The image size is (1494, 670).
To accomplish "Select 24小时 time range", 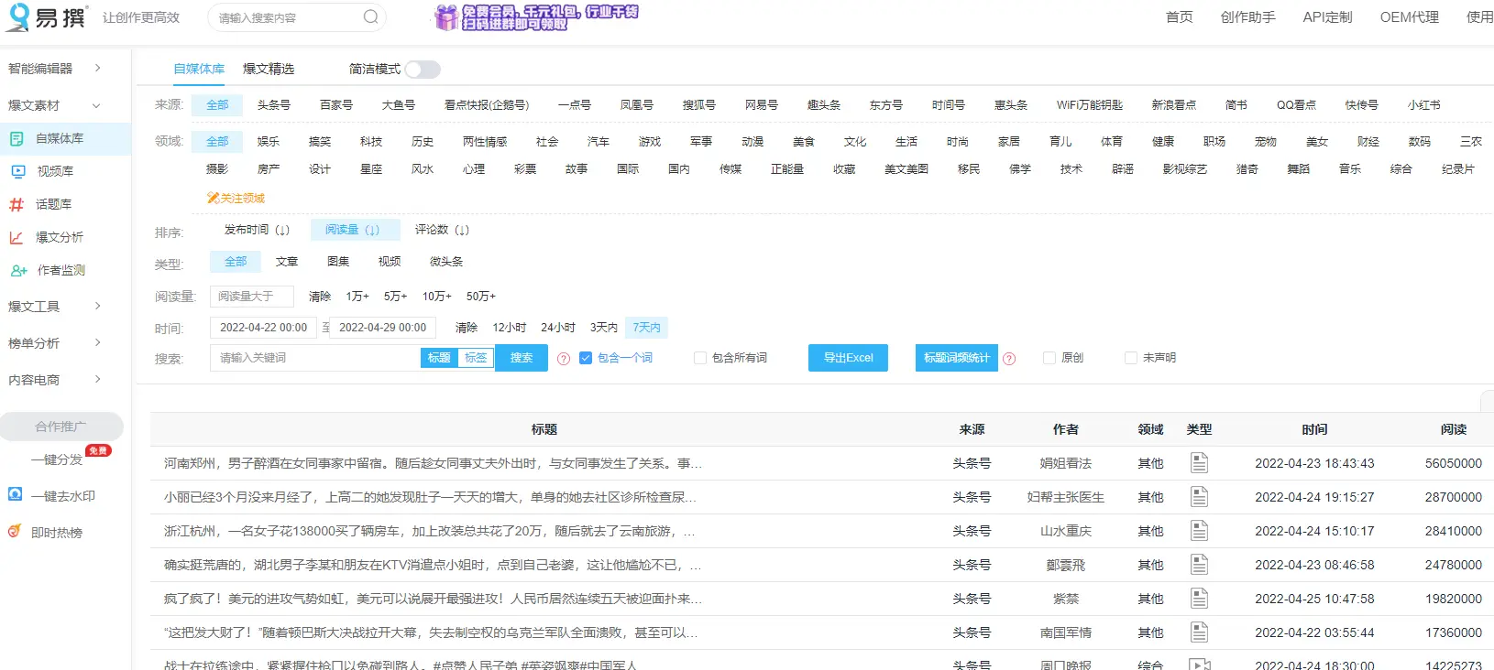I will [558, 328].
